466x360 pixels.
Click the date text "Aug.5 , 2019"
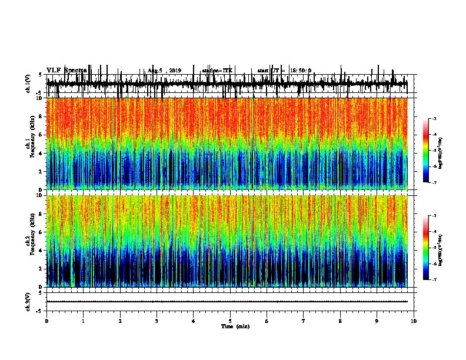coord(164,71)
